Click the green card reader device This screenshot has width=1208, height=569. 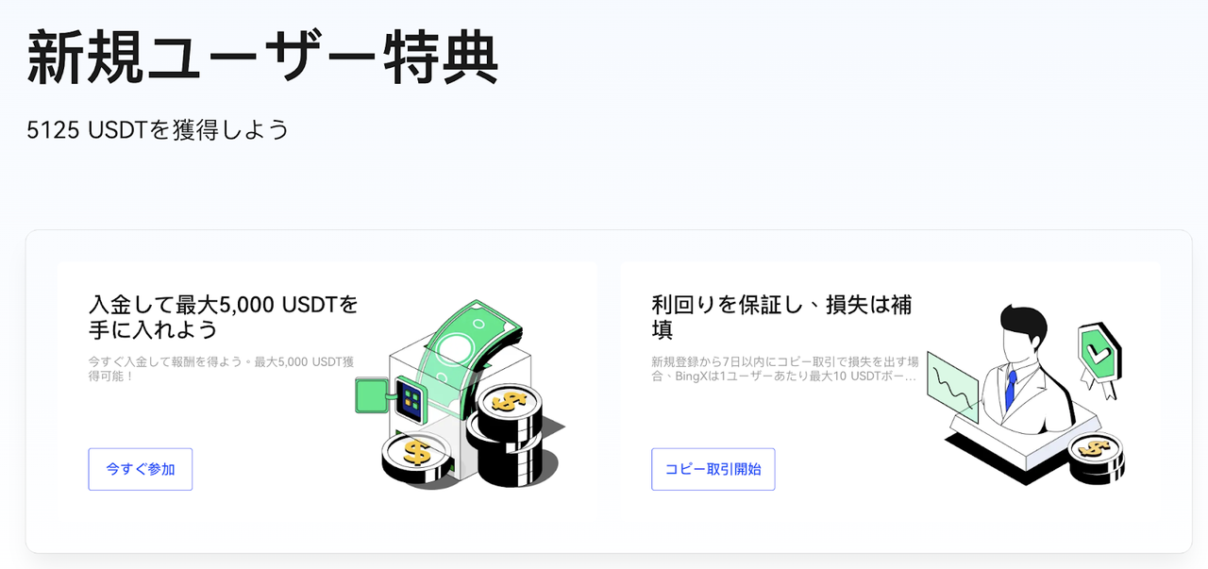[x=388, y=395]
